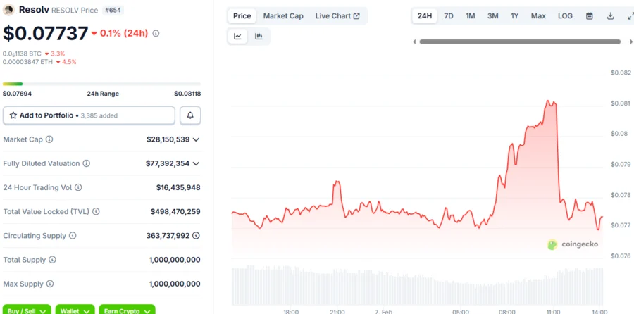Select the 1Y time range
634x314 pixels.
(x=515, y=16)
